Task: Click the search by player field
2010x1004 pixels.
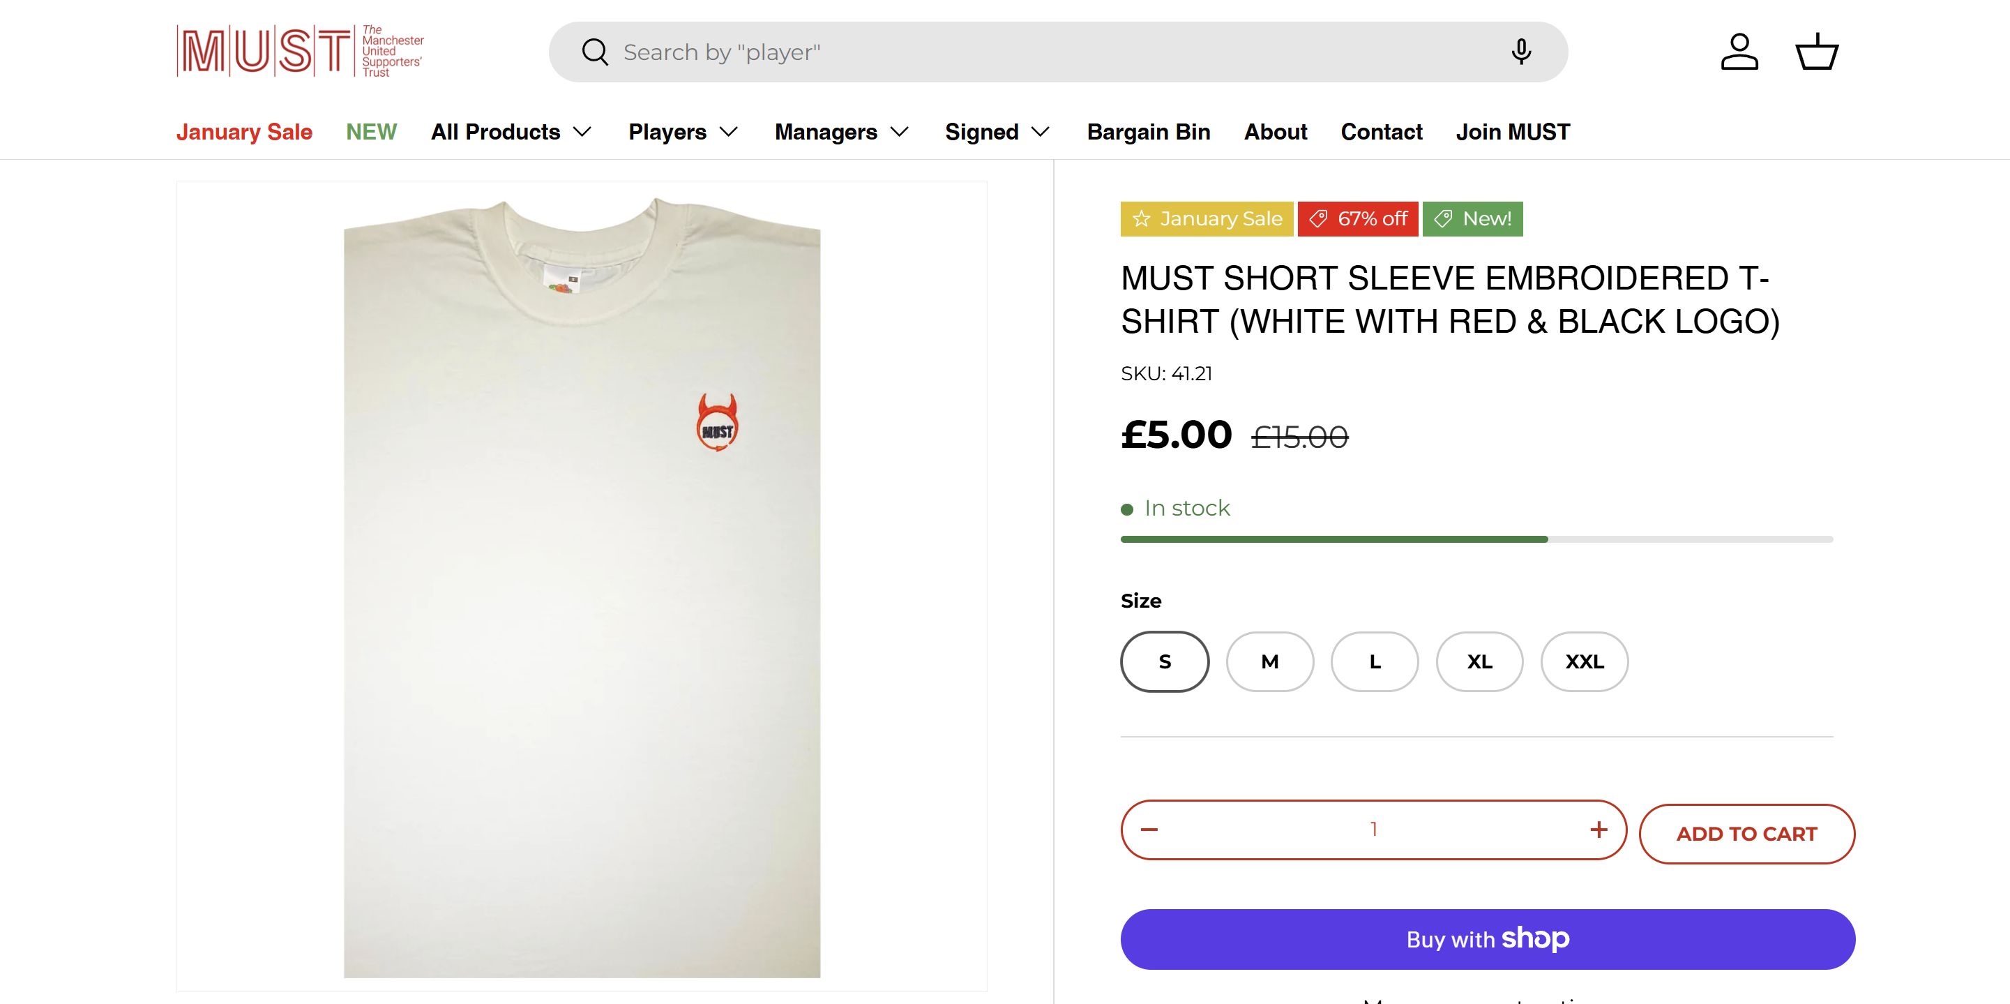Action: tap(1053, 52)
